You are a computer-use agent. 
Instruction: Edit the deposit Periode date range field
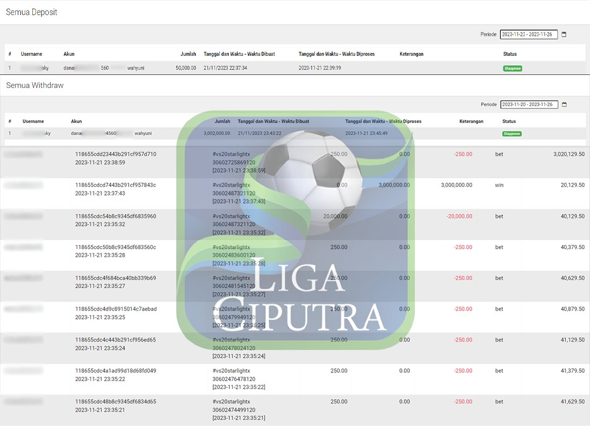(x=529, y=34)
